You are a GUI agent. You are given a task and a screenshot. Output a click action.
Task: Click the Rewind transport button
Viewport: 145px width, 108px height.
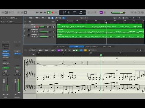[37, 13]
